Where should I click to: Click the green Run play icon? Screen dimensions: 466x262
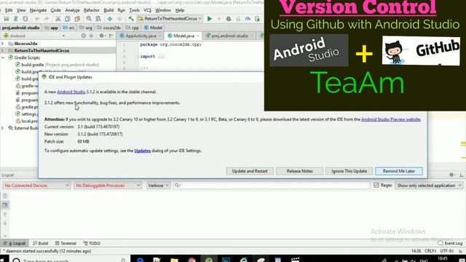pyautogui.click(x=210, y=19)
